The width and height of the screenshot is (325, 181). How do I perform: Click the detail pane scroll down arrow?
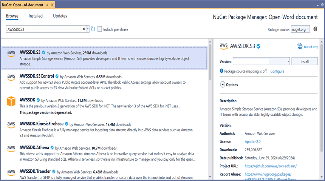coord(322,177)
